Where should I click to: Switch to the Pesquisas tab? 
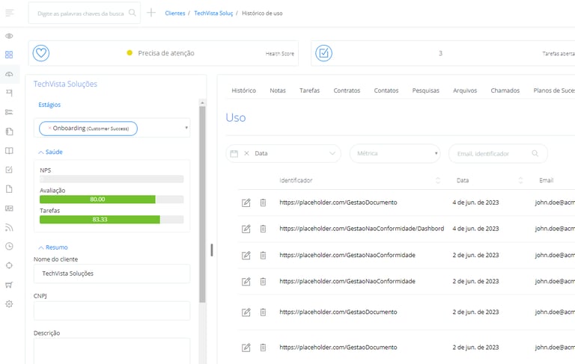(x=426, y=90)
